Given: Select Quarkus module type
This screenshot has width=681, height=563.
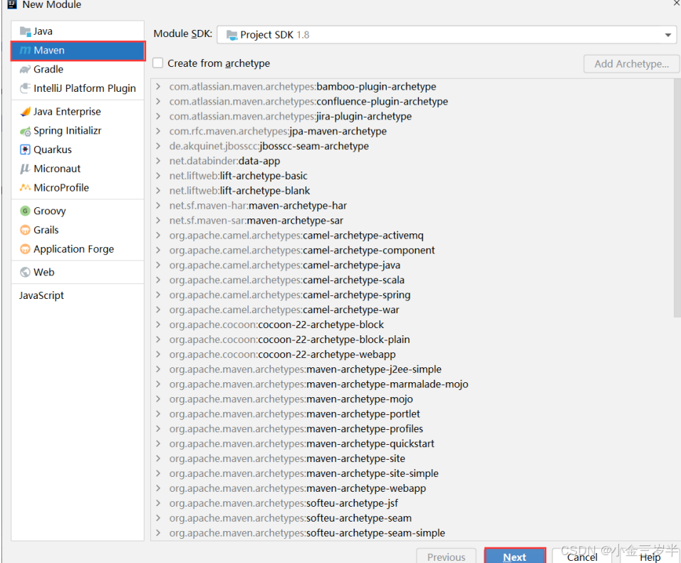Looking at the screenshot, I should pos(78,149).
